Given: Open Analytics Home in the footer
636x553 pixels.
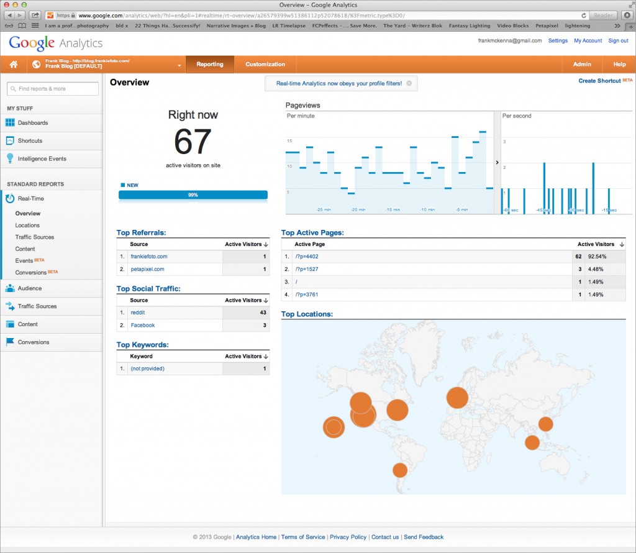Looking at the screenshot, I should (x=257, y=537).
